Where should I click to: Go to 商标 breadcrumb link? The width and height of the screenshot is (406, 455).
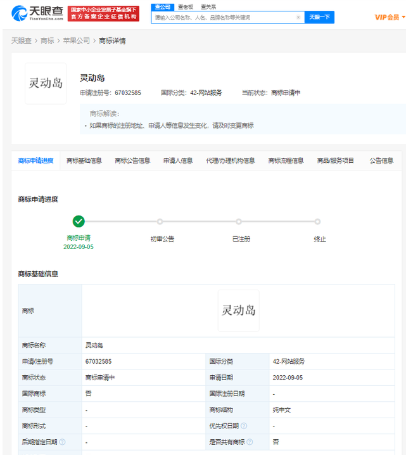pyautogui.click(x=48, y=41)
